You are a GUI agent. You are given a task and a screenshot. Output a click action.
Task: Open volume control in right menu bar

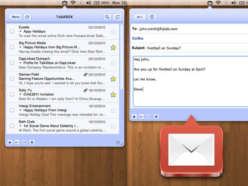coord(234,3)
